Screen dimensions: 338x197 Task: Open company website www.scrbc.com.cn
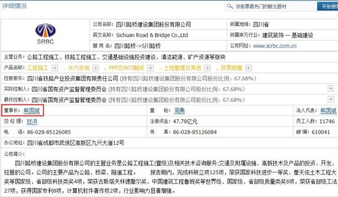point(275,46)
